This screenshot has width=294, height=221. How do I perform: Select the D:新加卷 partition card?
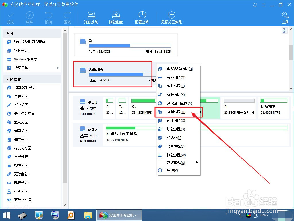115,74
